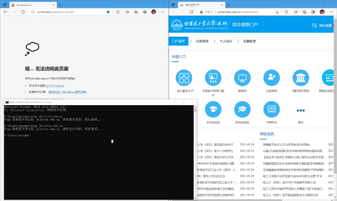Click the 不安全 warning icon in right address bar
This screenshot has width=337, height=201.
[x=201, y=12]
